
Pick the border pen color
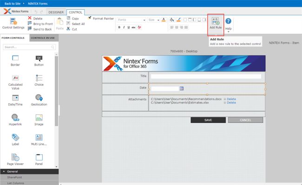[178, 19]
